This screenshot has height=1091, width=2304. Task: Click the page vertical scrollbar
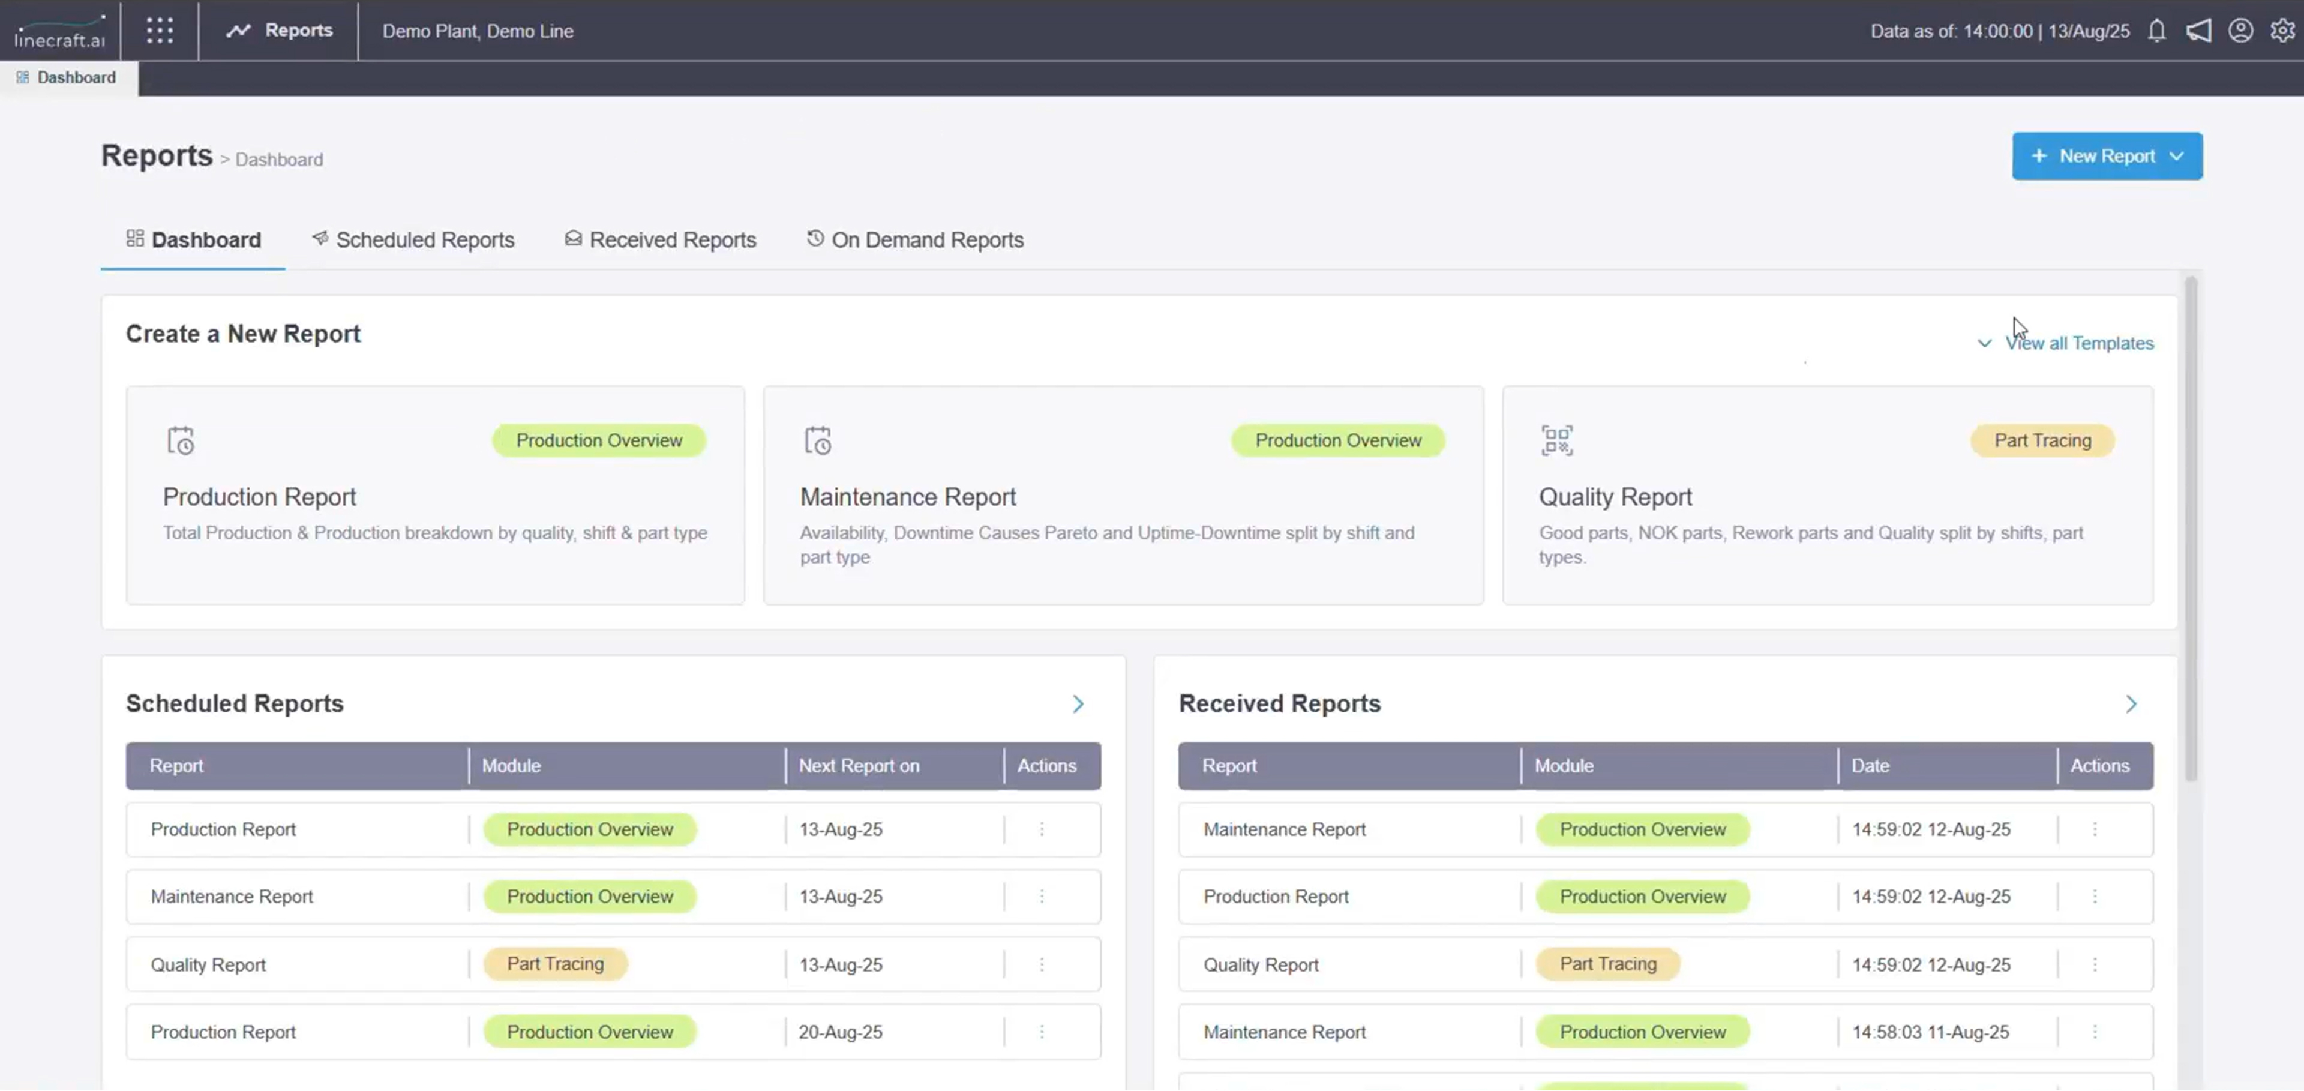[x=2191, y=529]
